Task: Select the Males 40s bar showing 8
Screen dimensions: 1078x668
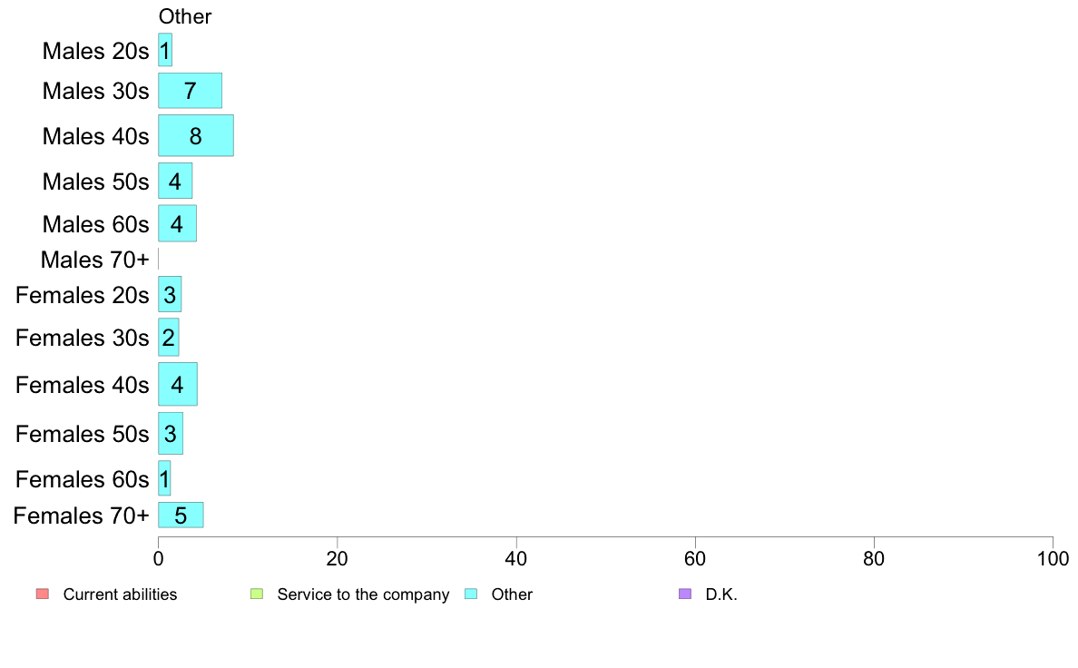Action: click(196, 135)
